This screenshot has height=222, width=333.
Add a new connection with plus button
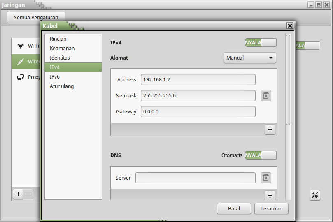coord(18,194)
